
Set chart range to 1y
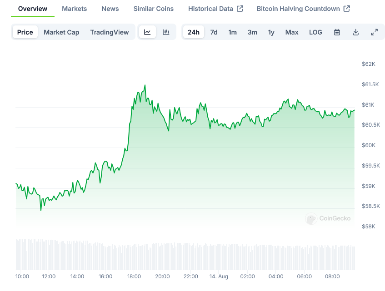tap(271, 32)
